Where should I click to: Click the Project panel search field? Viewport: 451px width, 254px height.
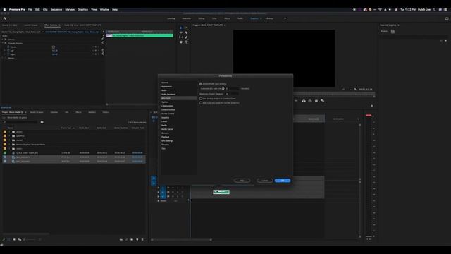click(20, 122)
